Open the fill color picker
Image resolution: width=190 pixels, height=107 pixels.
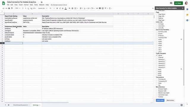pos(69,8)
